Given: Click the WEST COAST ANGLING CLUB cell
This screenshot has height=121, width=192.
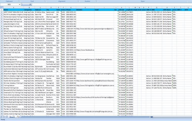Looking at the screenshot, I should coord(13,12).
